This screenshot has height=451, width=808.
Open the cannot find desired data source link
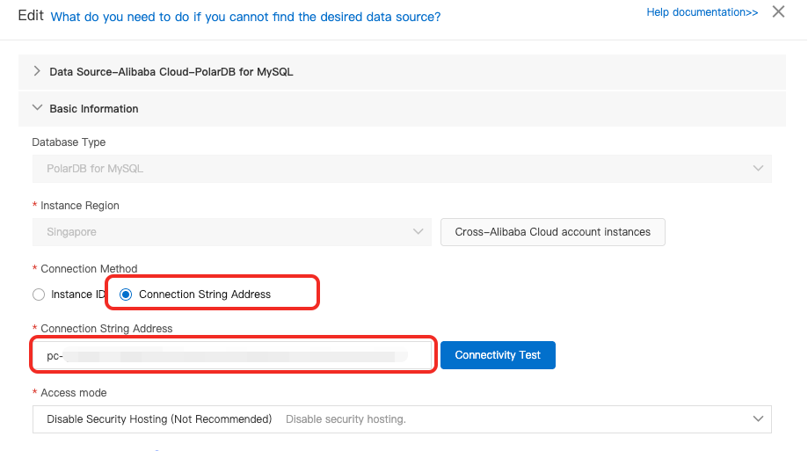pos(246,17)
